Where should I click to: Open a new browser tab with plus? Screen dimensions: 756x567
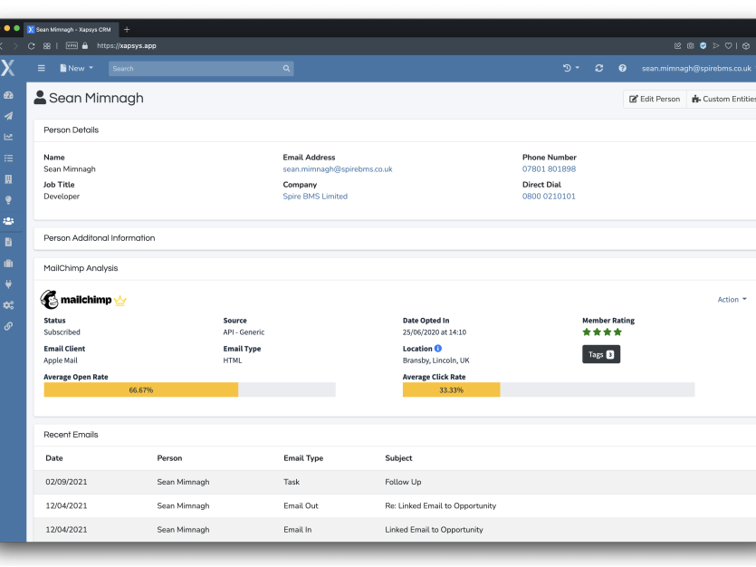pos(127,29)
